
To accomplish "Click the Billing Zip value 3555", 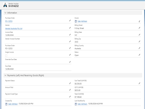I will (x=76, y=42).
